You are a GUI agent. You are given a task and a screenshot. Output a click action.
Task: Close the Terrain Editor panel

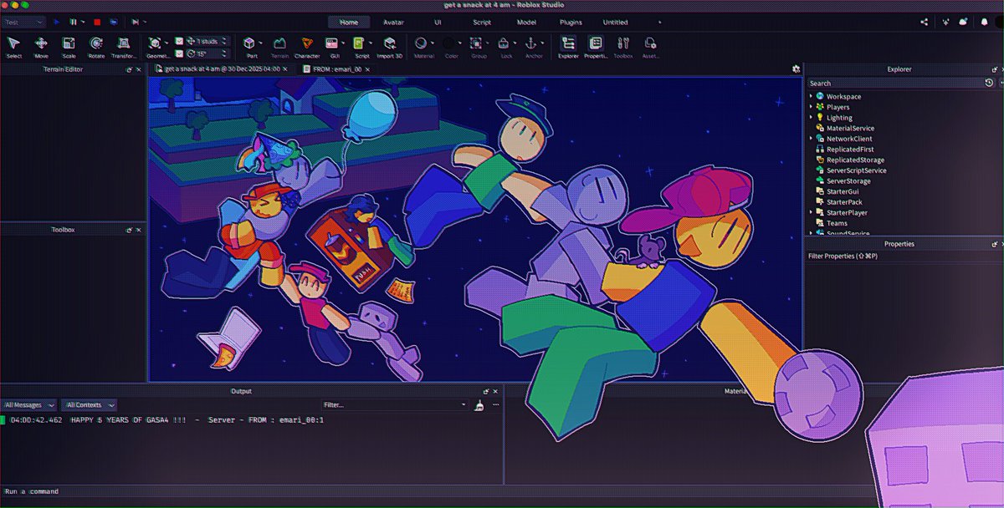138,69
